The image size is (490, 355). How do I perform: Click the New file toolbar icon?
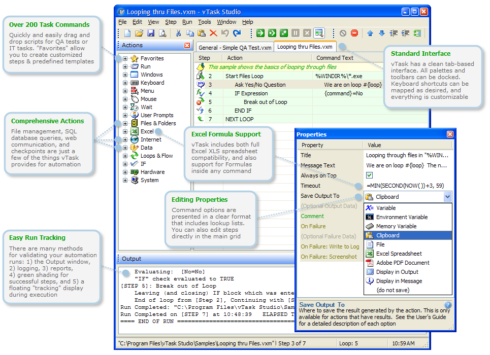click(127, 33)
